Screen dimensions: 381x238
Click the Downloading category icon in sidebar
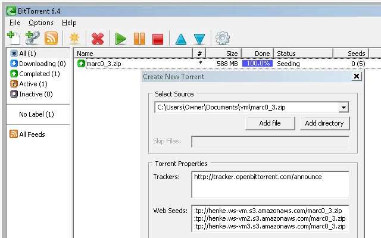point(14,64)
